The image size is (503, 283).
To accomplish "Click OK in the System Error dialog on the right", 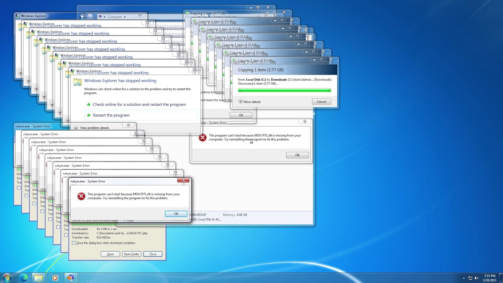I will (x=297, y=155).
